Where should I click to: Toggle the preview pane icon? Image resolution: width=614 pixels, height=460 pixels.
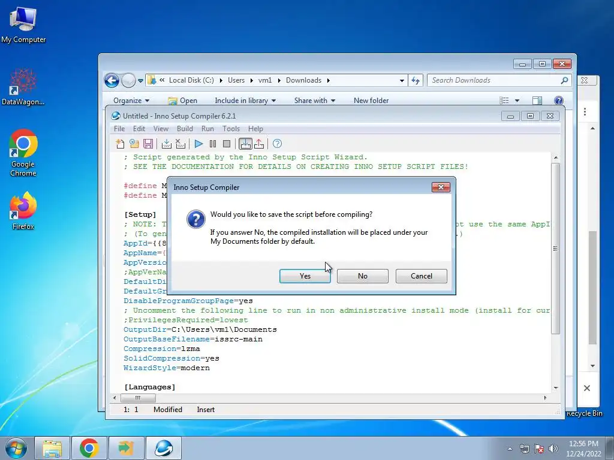pos(537,101)
